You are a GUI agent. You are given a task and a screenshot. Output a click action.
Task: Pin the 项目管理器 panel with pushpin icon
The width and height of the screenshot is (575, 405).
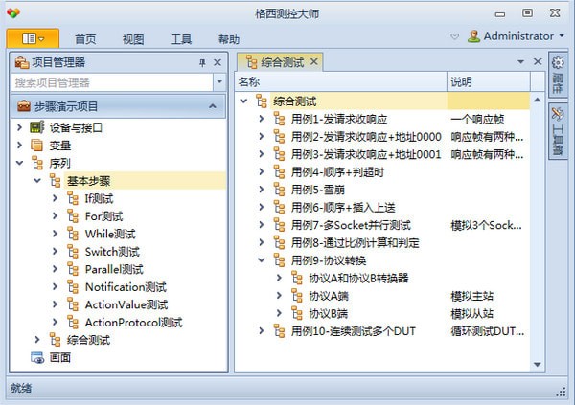click(x=202, y=62)
